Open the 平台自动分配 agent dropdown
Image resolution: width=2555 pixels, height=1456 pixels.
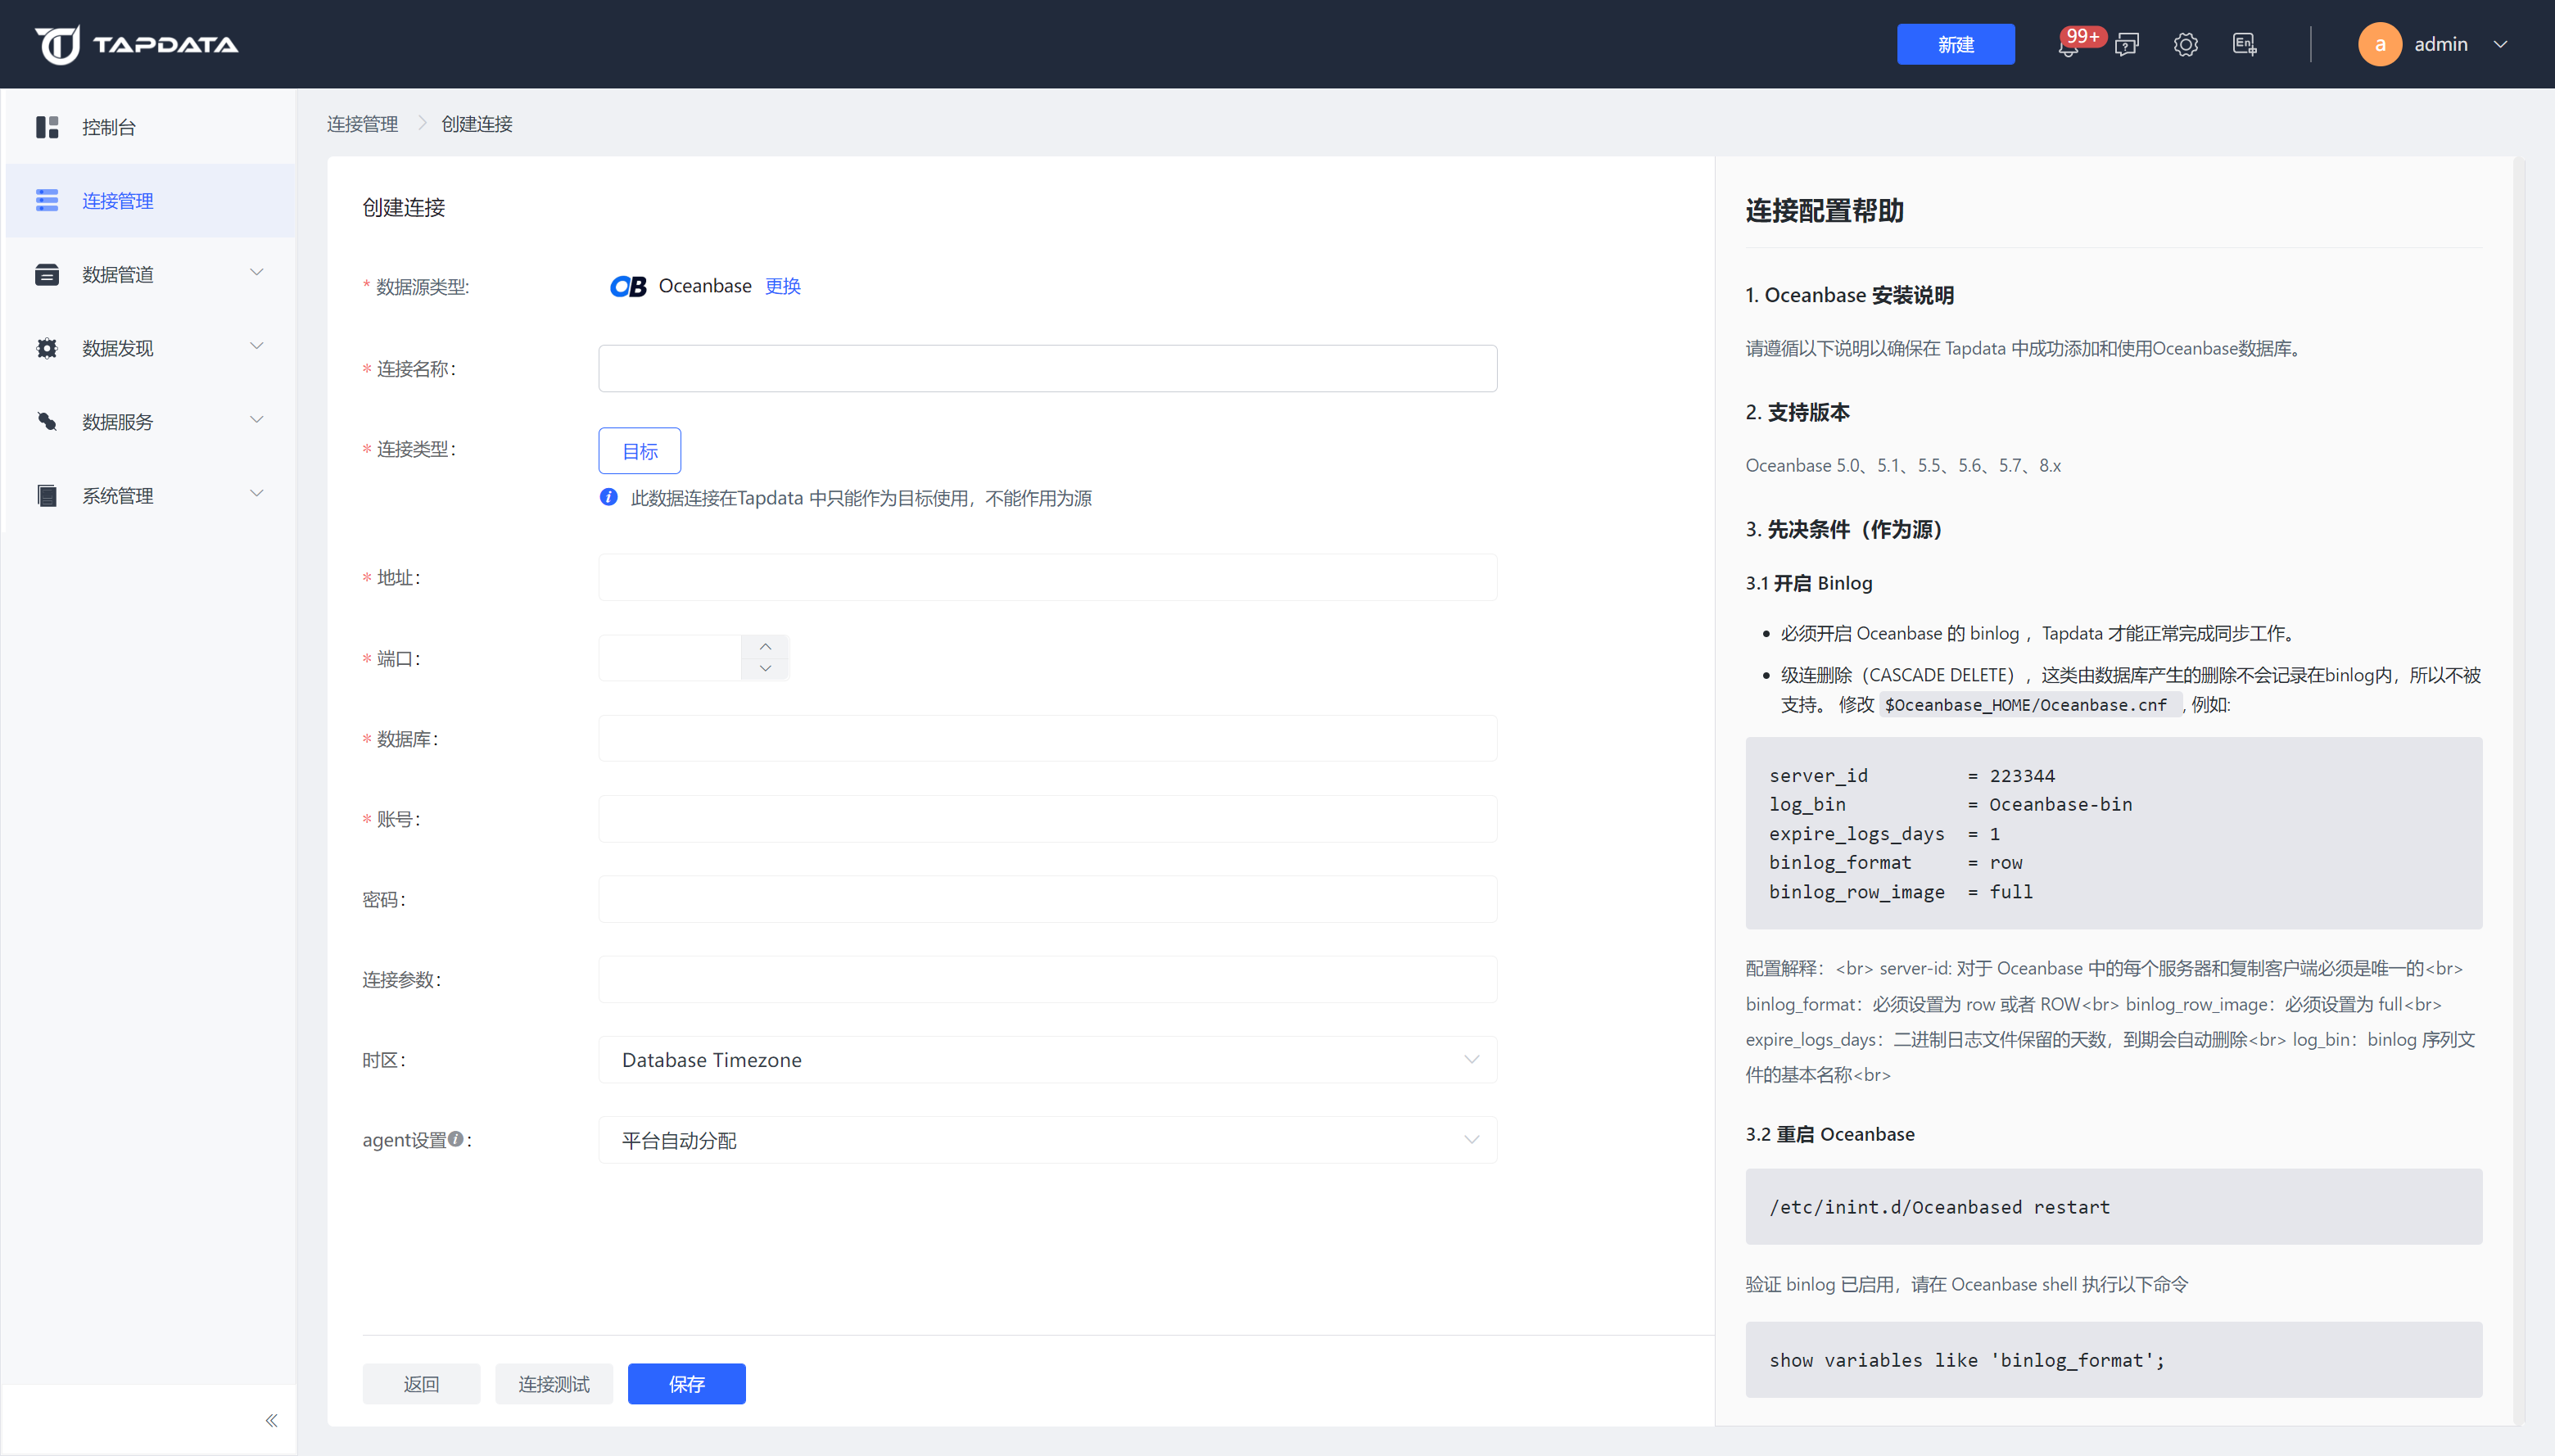[1047, 1140]
